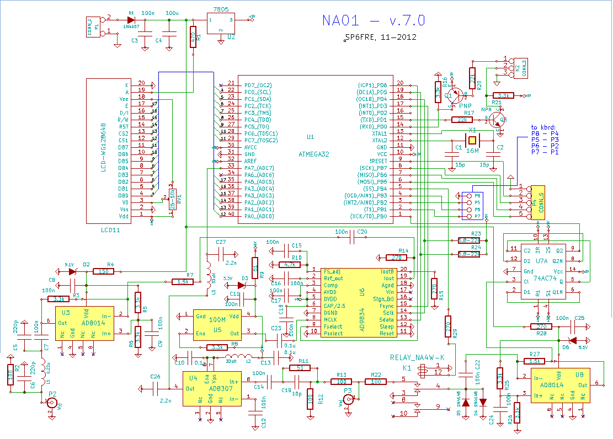The height and width of the screenshot is (439, 613).
Task: Click the D3 3.3V diode symbol
Action: (x=241, y=286)
